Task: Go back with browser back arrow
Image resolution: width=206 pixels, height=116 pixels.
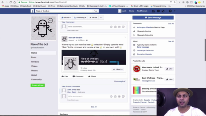Action: click(x=3, y=2)
